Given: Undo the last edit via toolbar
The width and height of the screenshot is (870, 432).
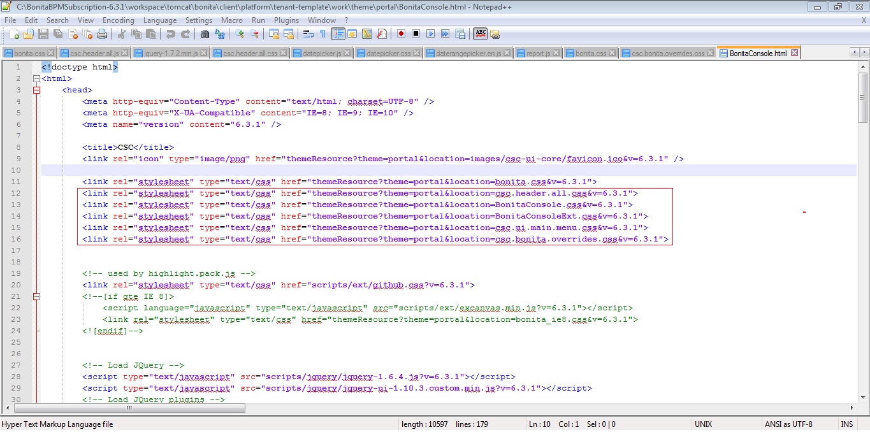Looking at the screenshot, I should tap(171, 34).
